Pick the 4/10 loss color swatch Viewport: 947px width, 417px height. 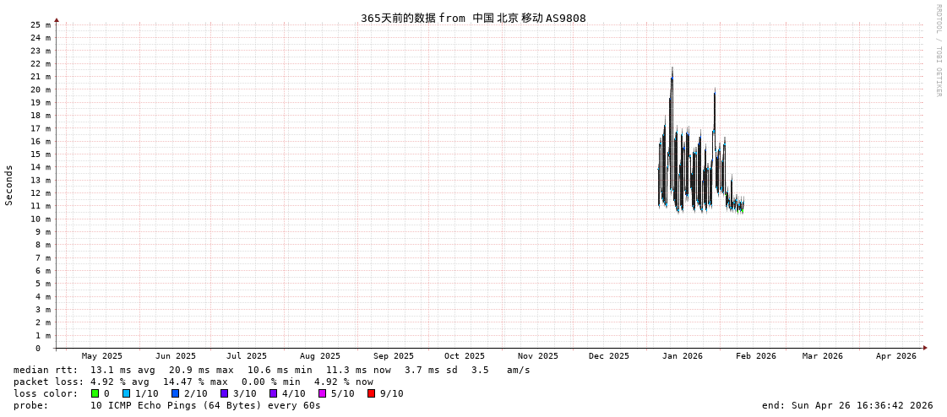273,393
